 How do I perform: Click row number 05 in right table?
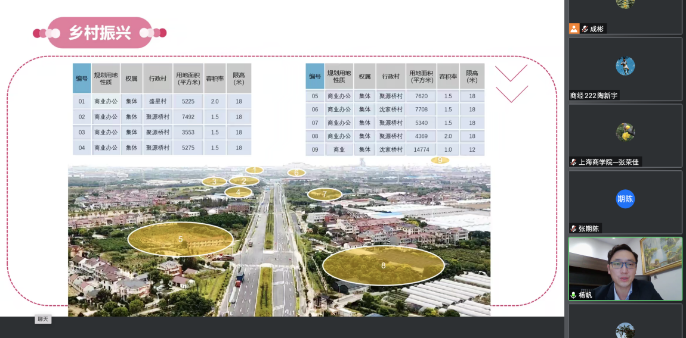point(315,96)
